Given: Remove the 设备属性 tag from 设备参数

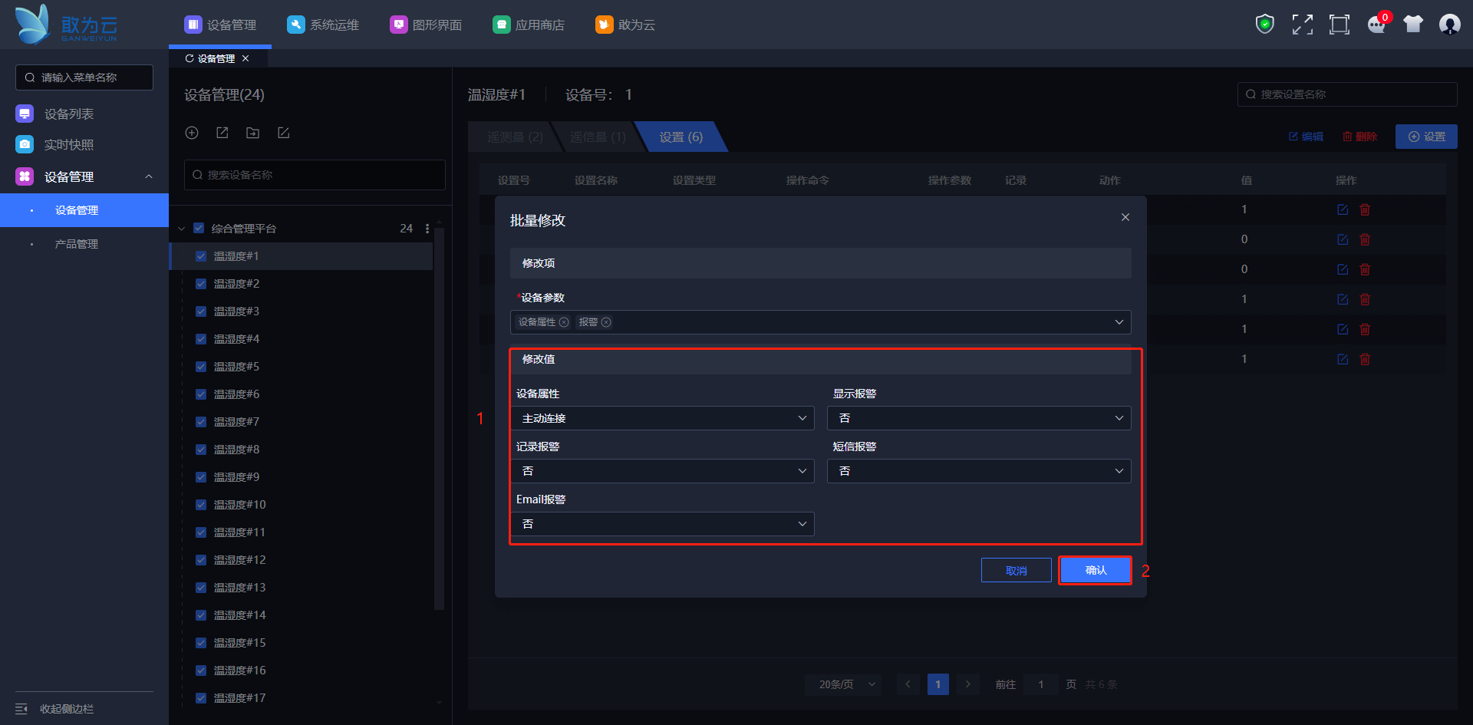Looking at the screenshot, I should click(x=564, y=322).
